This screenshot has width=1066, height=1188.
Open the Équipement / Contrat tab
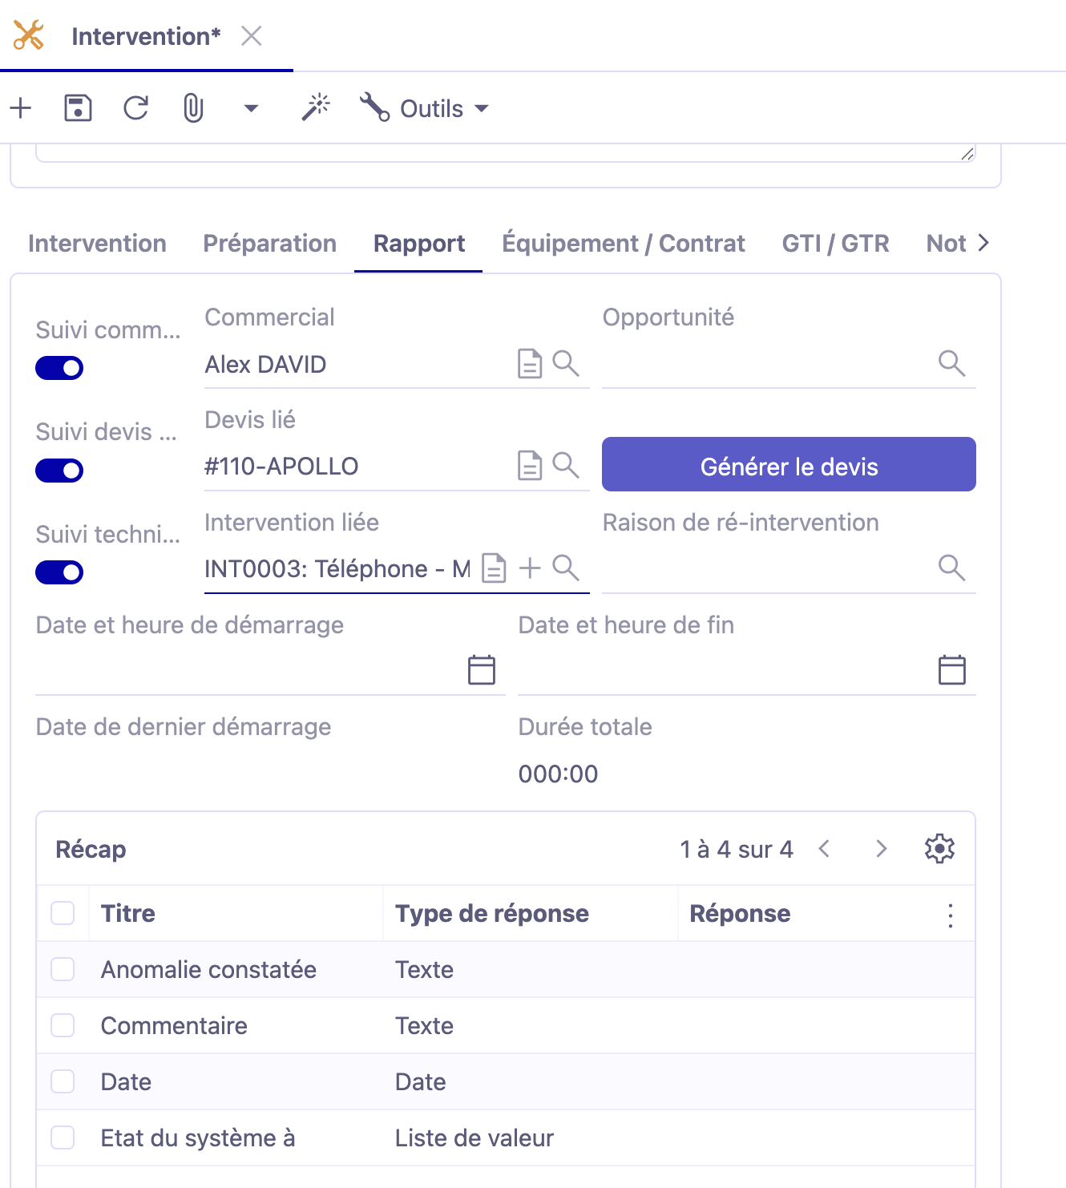[623, 244]
